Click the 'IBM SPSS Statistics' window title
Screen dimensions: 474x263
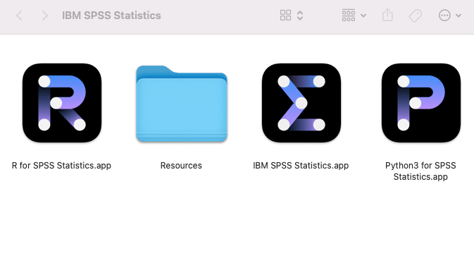pyautogui.click(x=111, y=16)
